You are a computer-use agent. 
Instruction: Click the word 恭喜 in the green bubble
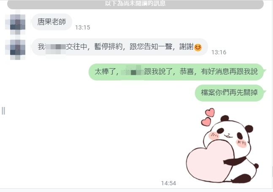(x=187, y=72)
